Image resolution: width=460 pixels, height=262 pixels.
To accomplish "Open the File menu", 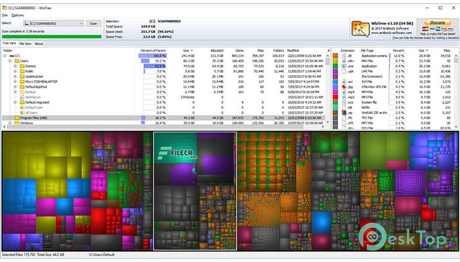I will click(x=5, y=15).
